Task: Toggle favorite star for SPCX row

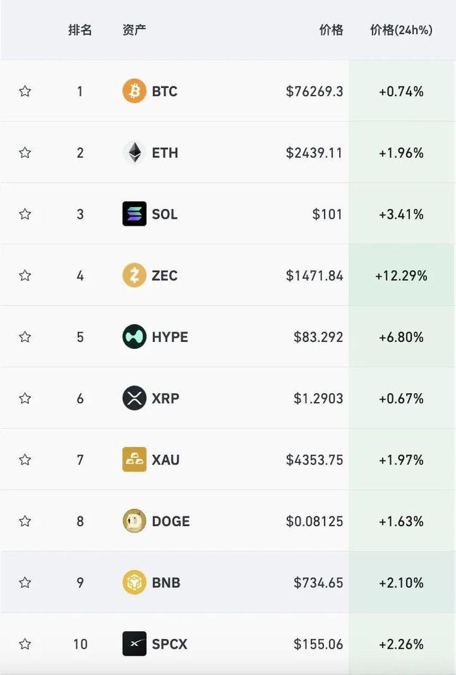Action: (x=25, y=644)
